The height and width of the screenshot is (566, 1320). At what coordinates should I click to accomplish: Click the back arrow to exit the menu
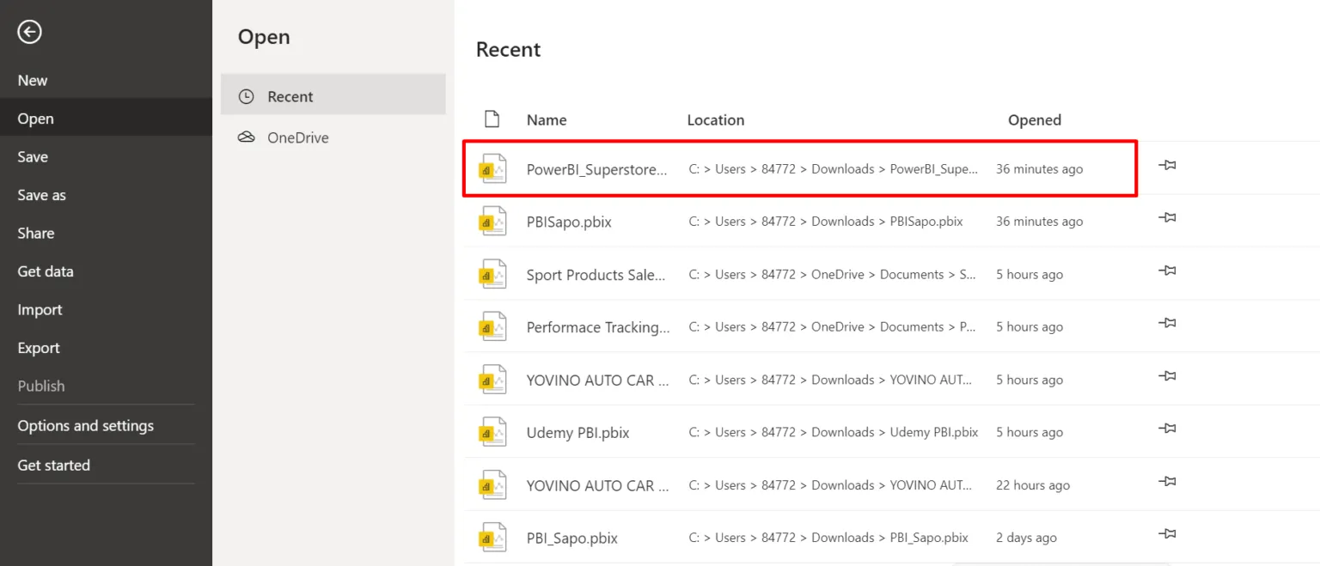coord(28,32)
